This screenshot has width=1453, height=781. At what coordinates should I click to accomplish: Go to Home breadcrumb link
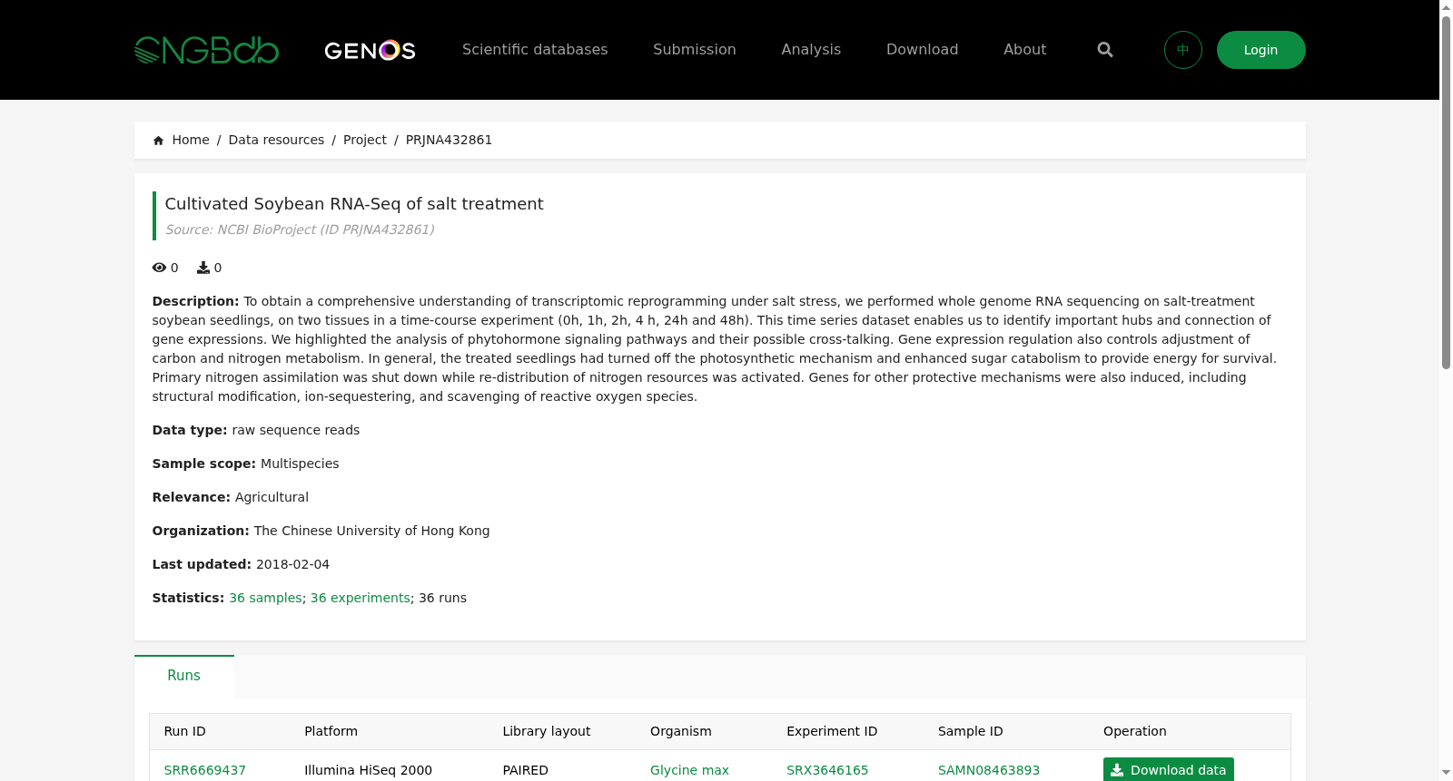(x=191, y=140)
